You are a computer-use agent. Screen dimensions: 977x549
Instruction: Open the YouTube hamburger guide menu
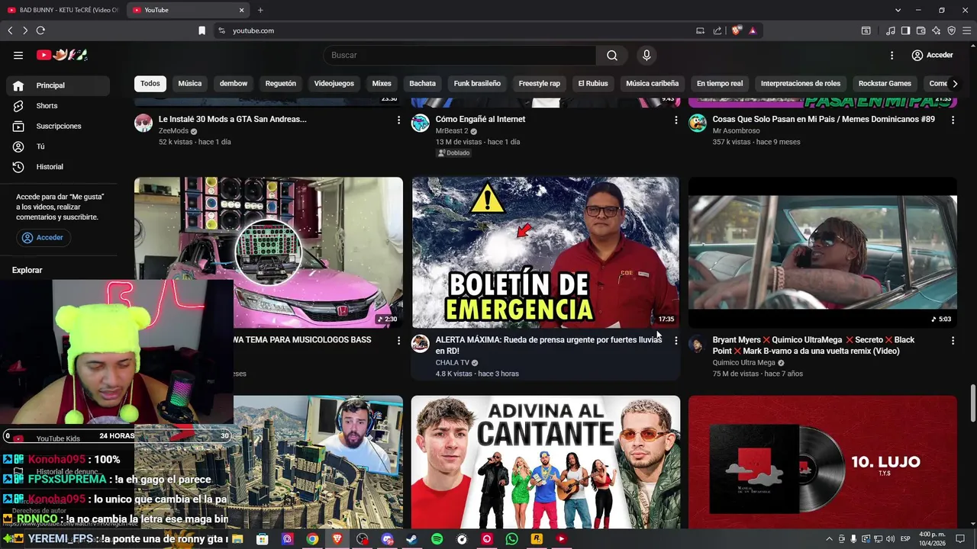[x=18, y=55]
